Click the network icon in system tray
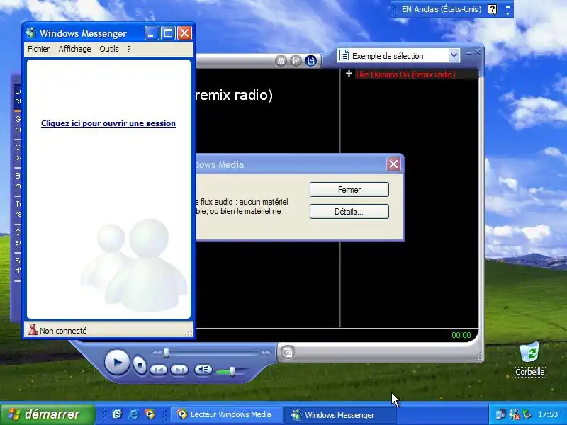The width and height of the screenshot is (567, 425). (501, 414)
